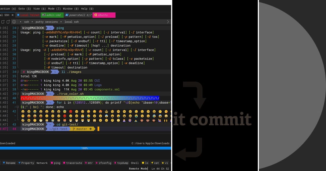Open the Goto menu

23,8
